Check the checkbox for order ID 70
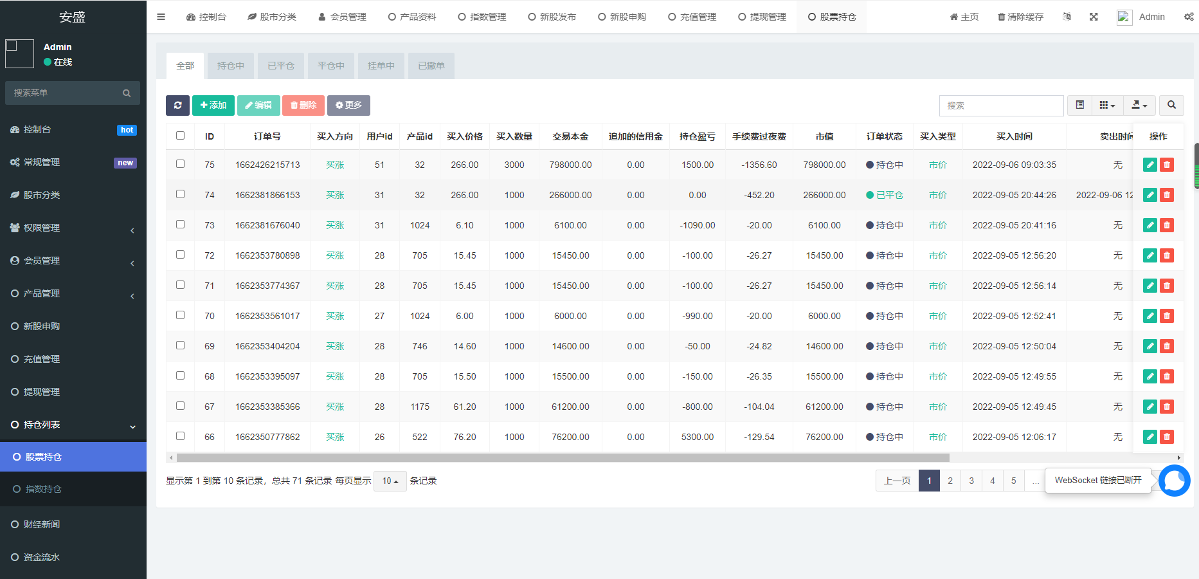This screenshot has height=579, width=1199. click(x=180, y=315)
